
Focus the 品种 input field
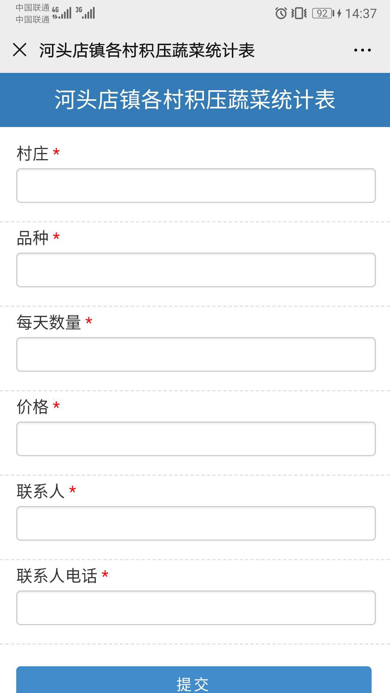click(x=196, y=270)
